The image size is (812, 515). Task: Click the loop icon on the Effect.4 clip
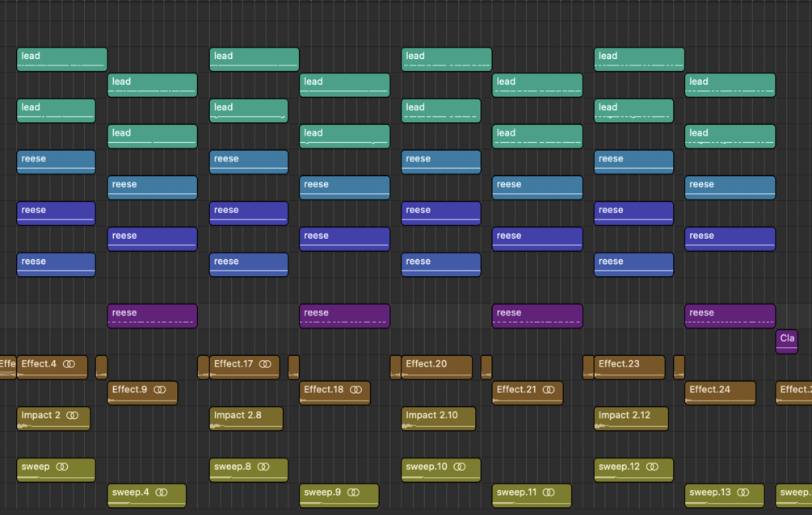pyautogui.click(x=69, y=364)
